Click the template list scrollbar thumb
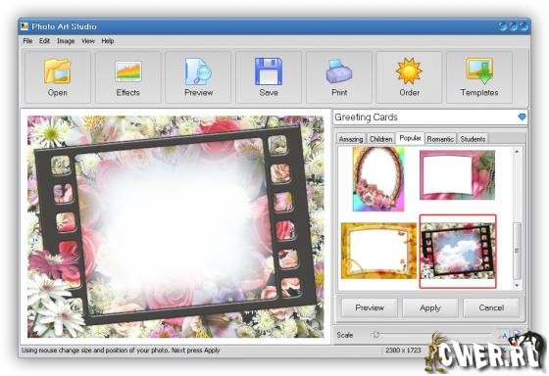 tap(517, 251)
